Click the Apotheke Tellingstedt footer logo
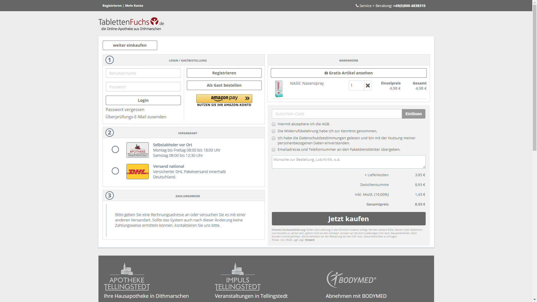 pyautogui.click(x=127, y=277)
